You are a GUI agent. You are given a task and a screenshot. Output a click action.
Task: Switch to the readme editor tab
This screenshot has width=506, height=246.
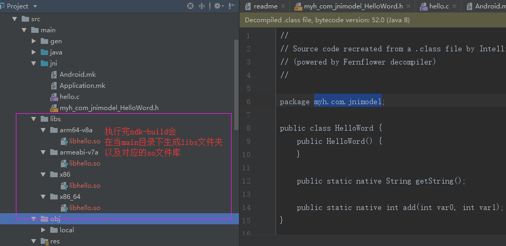coord(265,6)
